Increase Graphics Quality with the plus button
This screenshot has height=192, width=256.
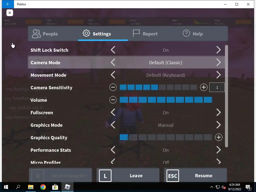(x=218, y=137)
